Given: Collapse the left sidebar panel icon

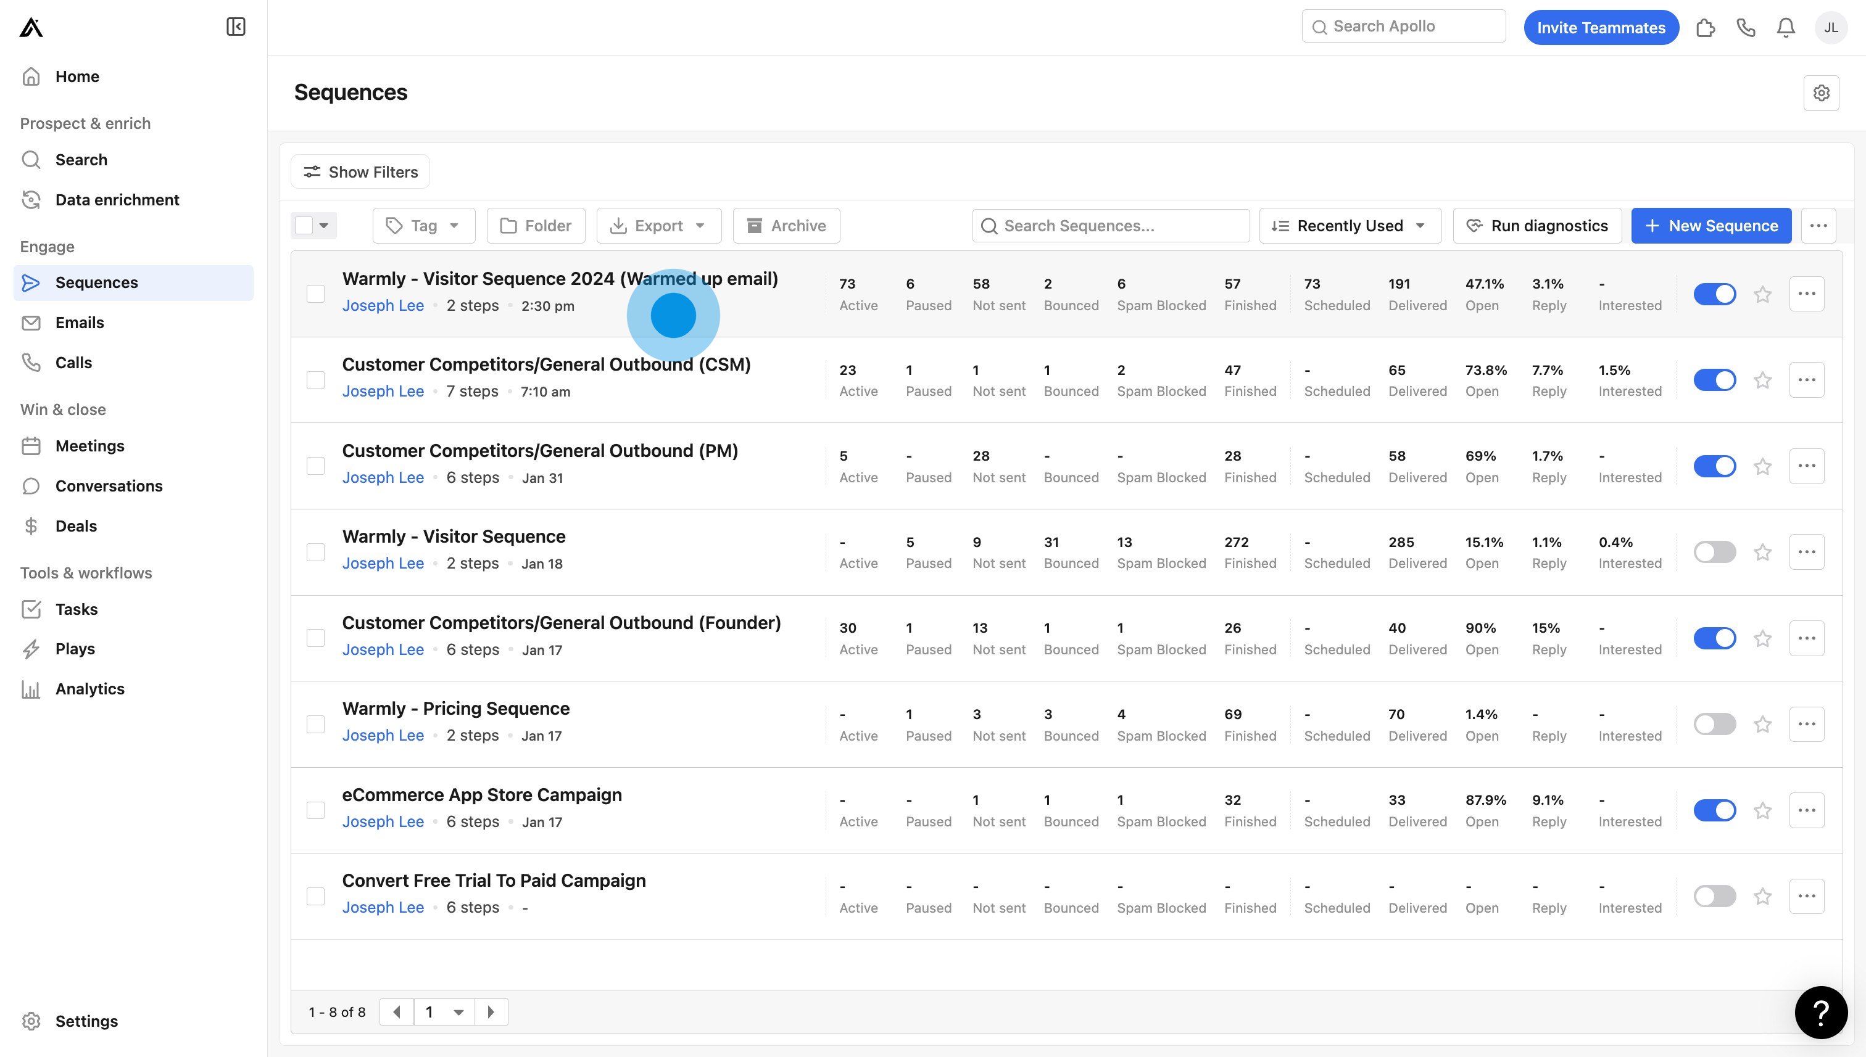Looking at the screenshot, I should click(x=235, y=27).
